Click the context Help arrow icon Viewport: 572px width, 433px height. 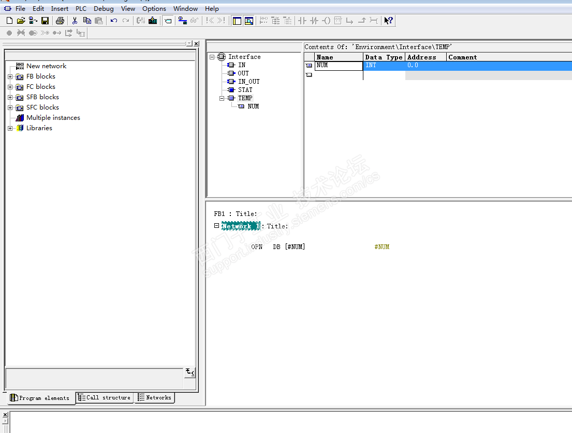[x=388, y=21]
